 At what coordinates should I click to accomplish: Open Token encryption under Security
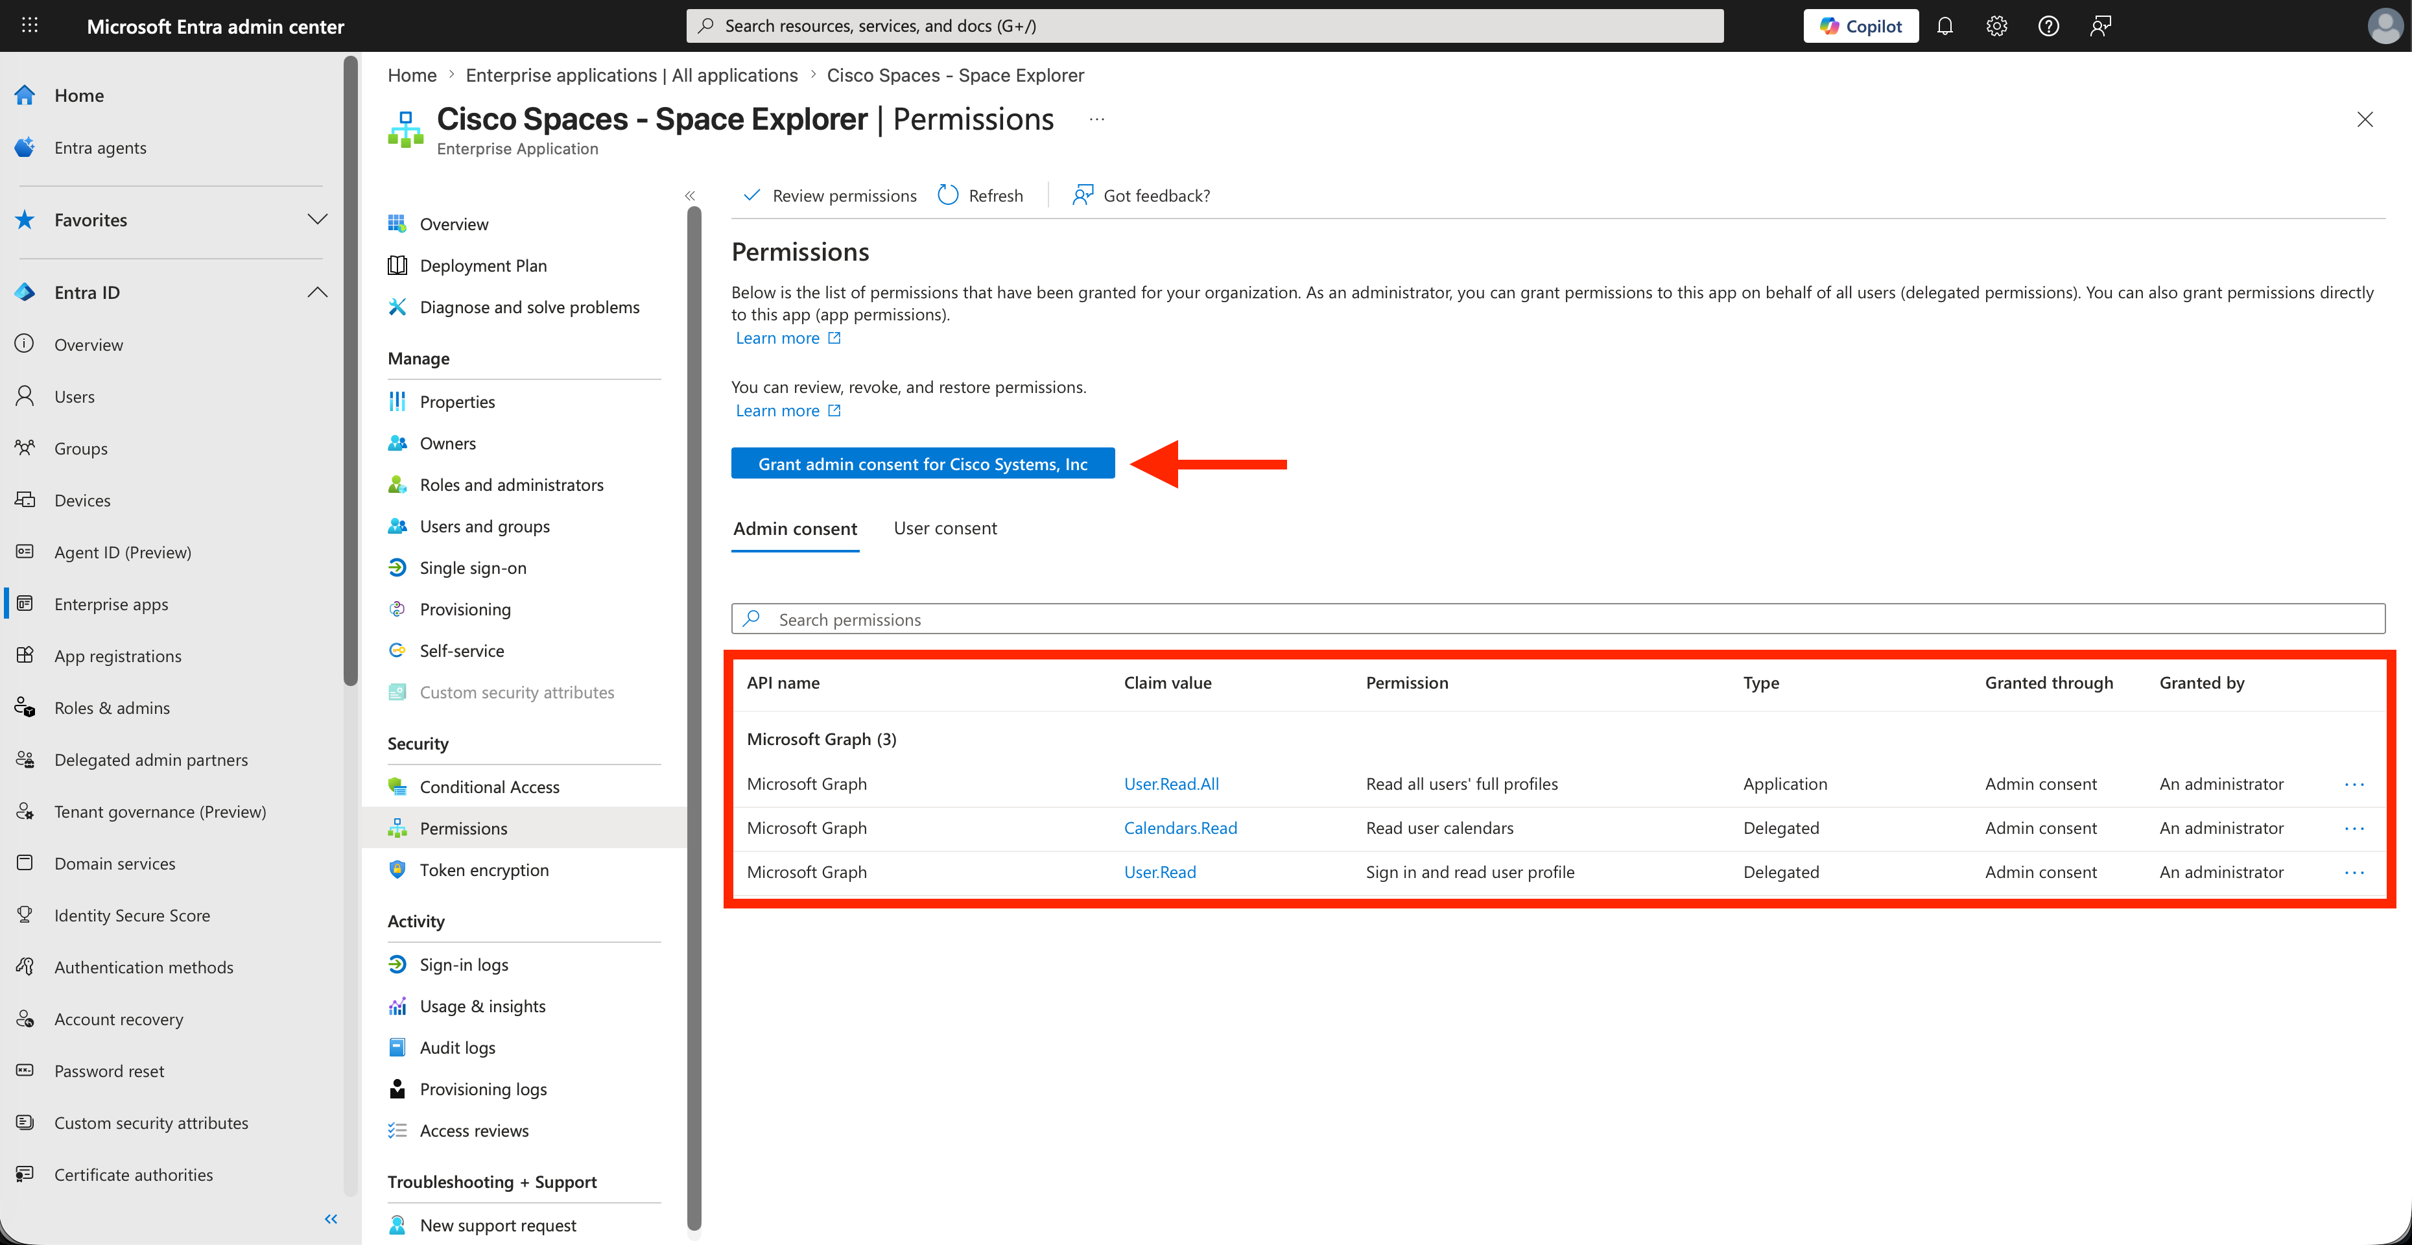pyautogui.click(x=484, y=870)
